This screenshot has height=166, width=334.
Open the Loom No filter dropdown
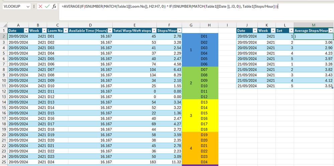66,31
